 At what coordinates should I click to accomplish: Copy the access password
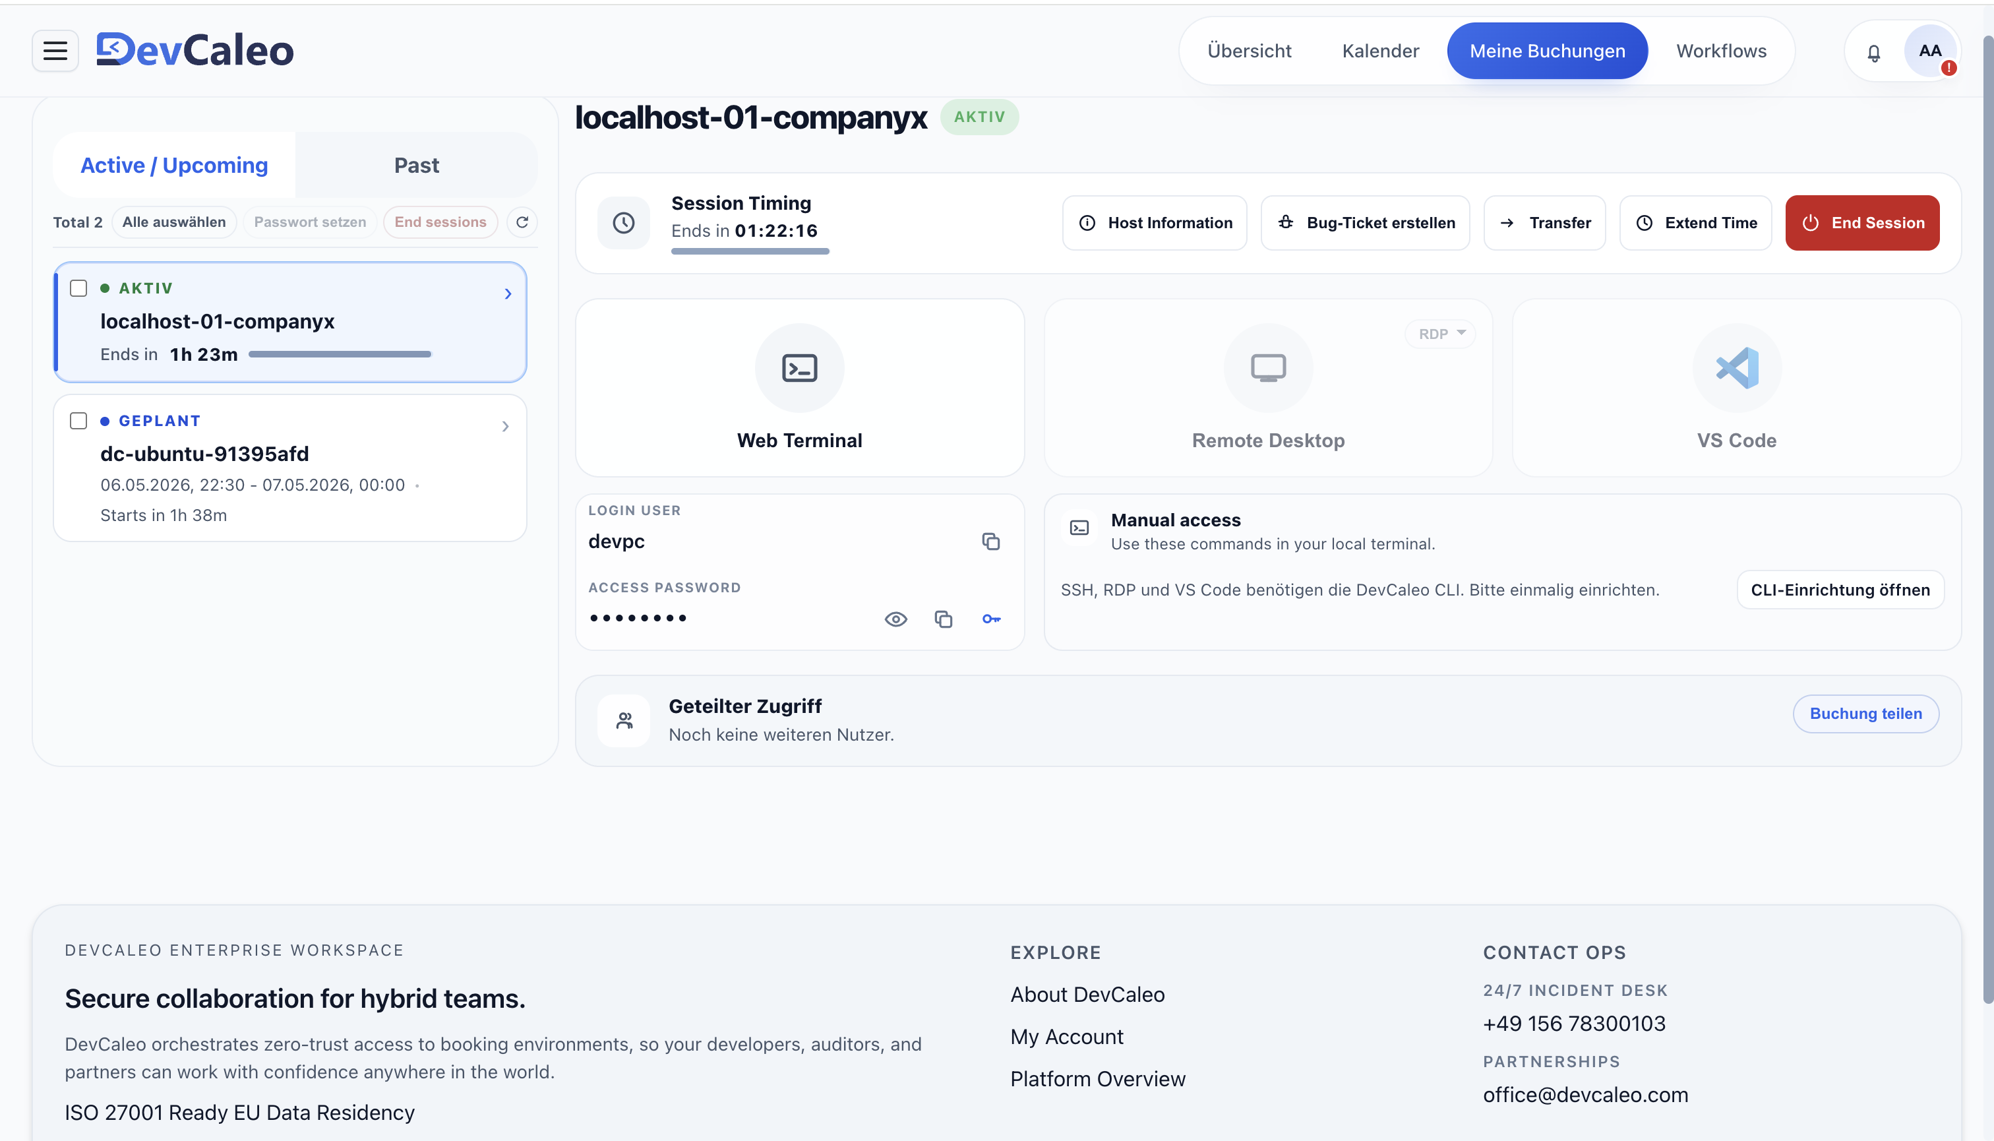pyautogui.click(x=944, y=619)
